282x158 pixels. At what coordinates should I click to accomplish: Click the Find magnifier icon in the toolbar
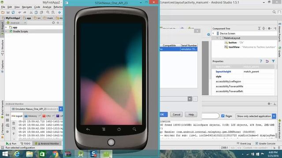[48, 12]
